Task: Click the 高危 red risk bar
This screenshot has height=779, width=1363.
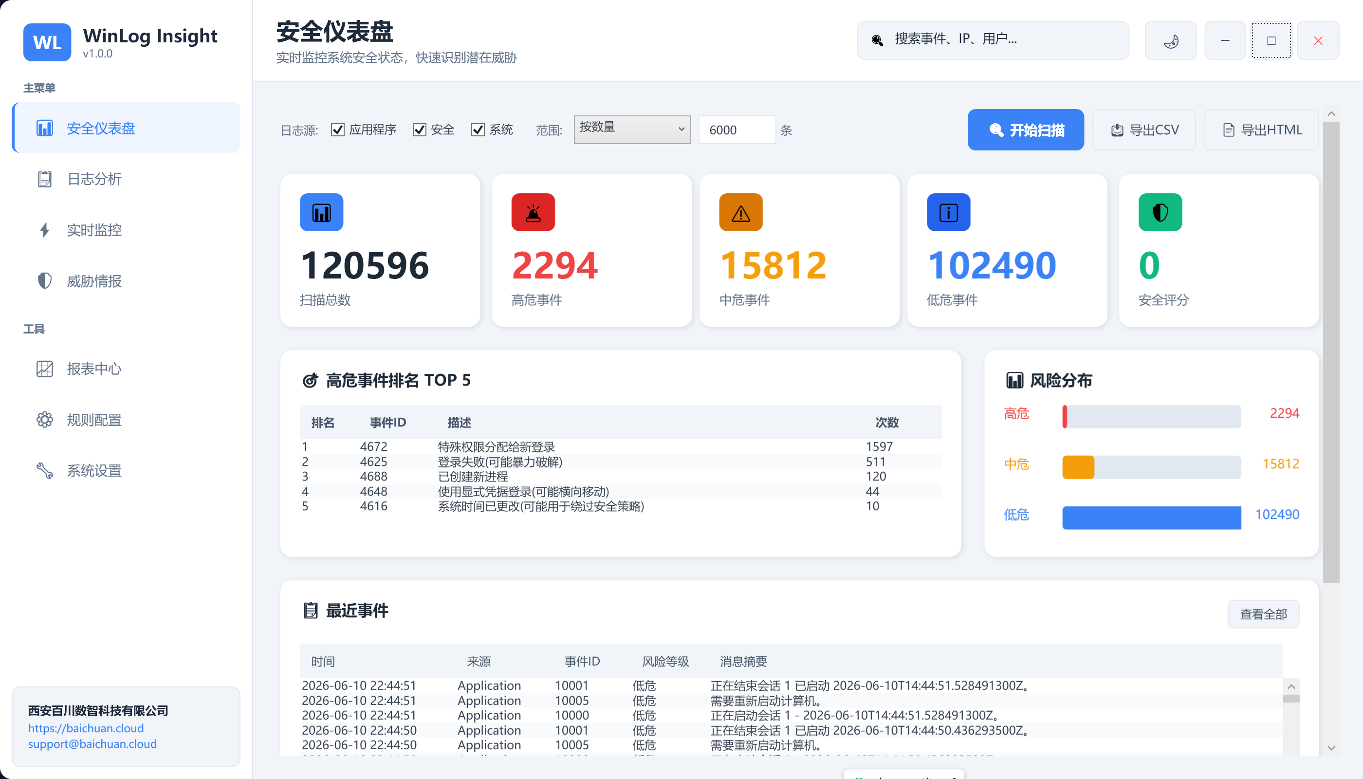Action: [x=1065, y=417]
